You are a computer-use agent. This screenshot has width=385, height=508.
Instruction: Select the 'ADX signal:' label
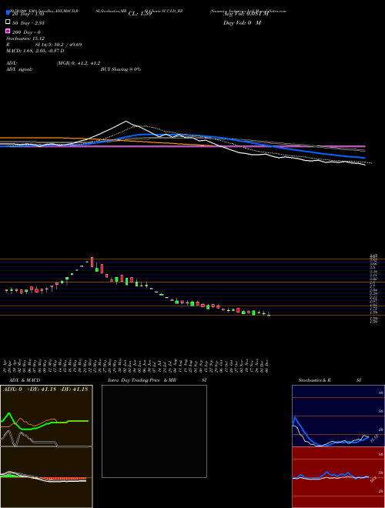[19, 69]
